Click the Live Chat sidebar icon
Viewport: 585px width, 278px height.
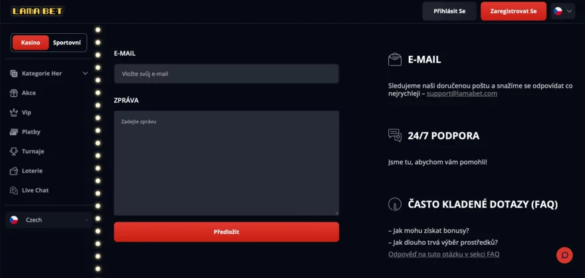[13, 190]
